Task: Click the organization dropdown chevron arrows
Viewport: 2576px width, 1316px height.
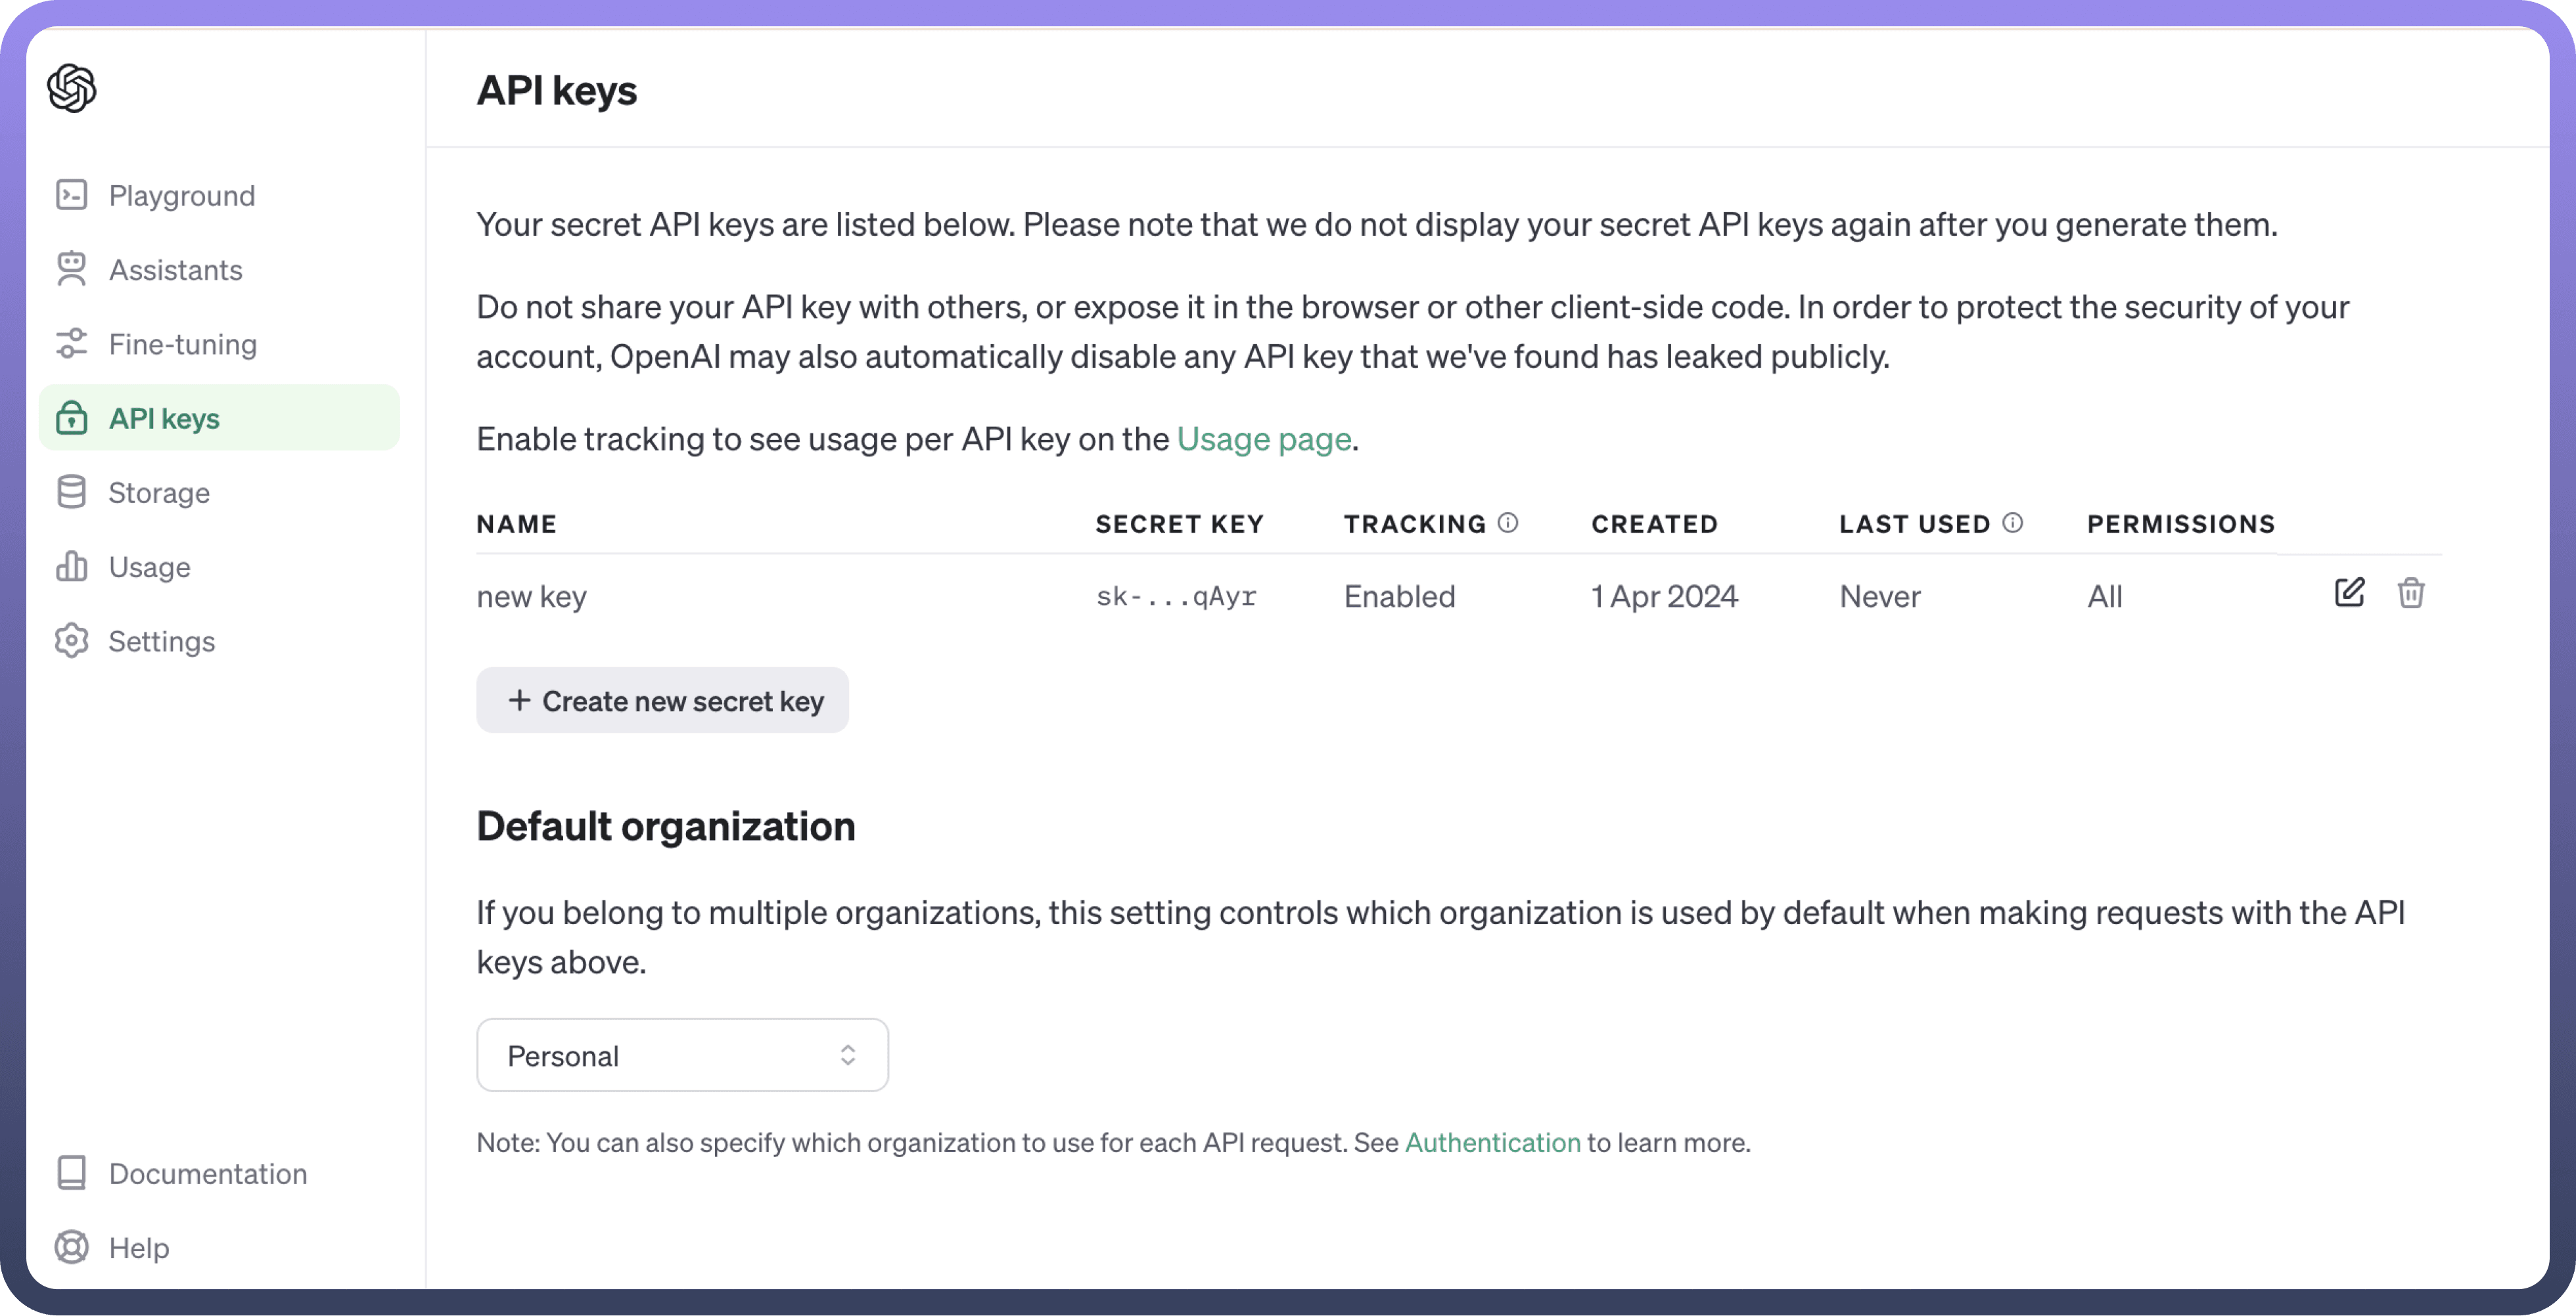Action: tap(847, 1055)
